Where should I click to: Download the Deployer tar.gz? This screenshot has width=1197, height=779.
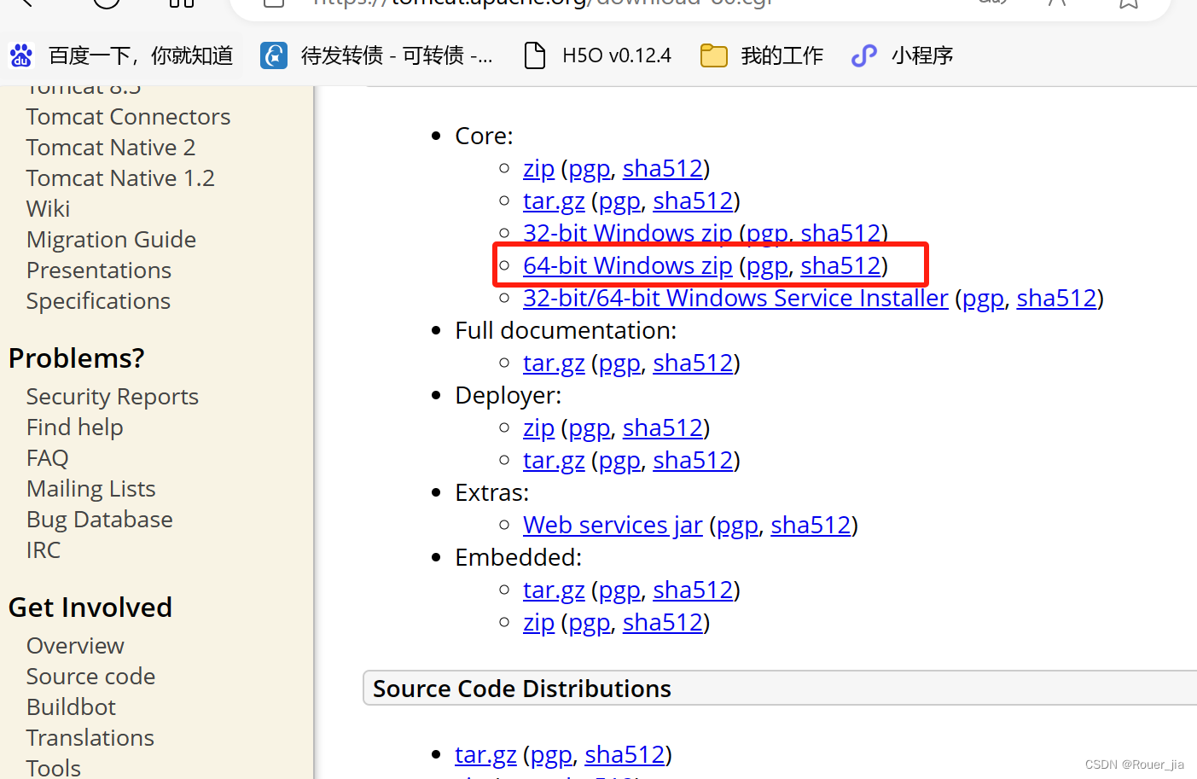(554, 461)
